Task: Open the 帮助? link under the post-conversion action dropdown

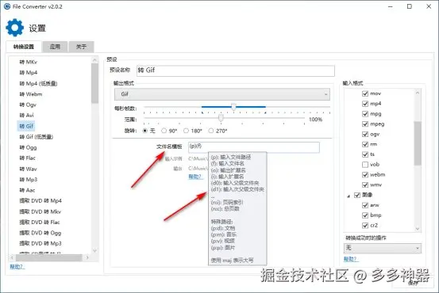Action: coord(351,259)
